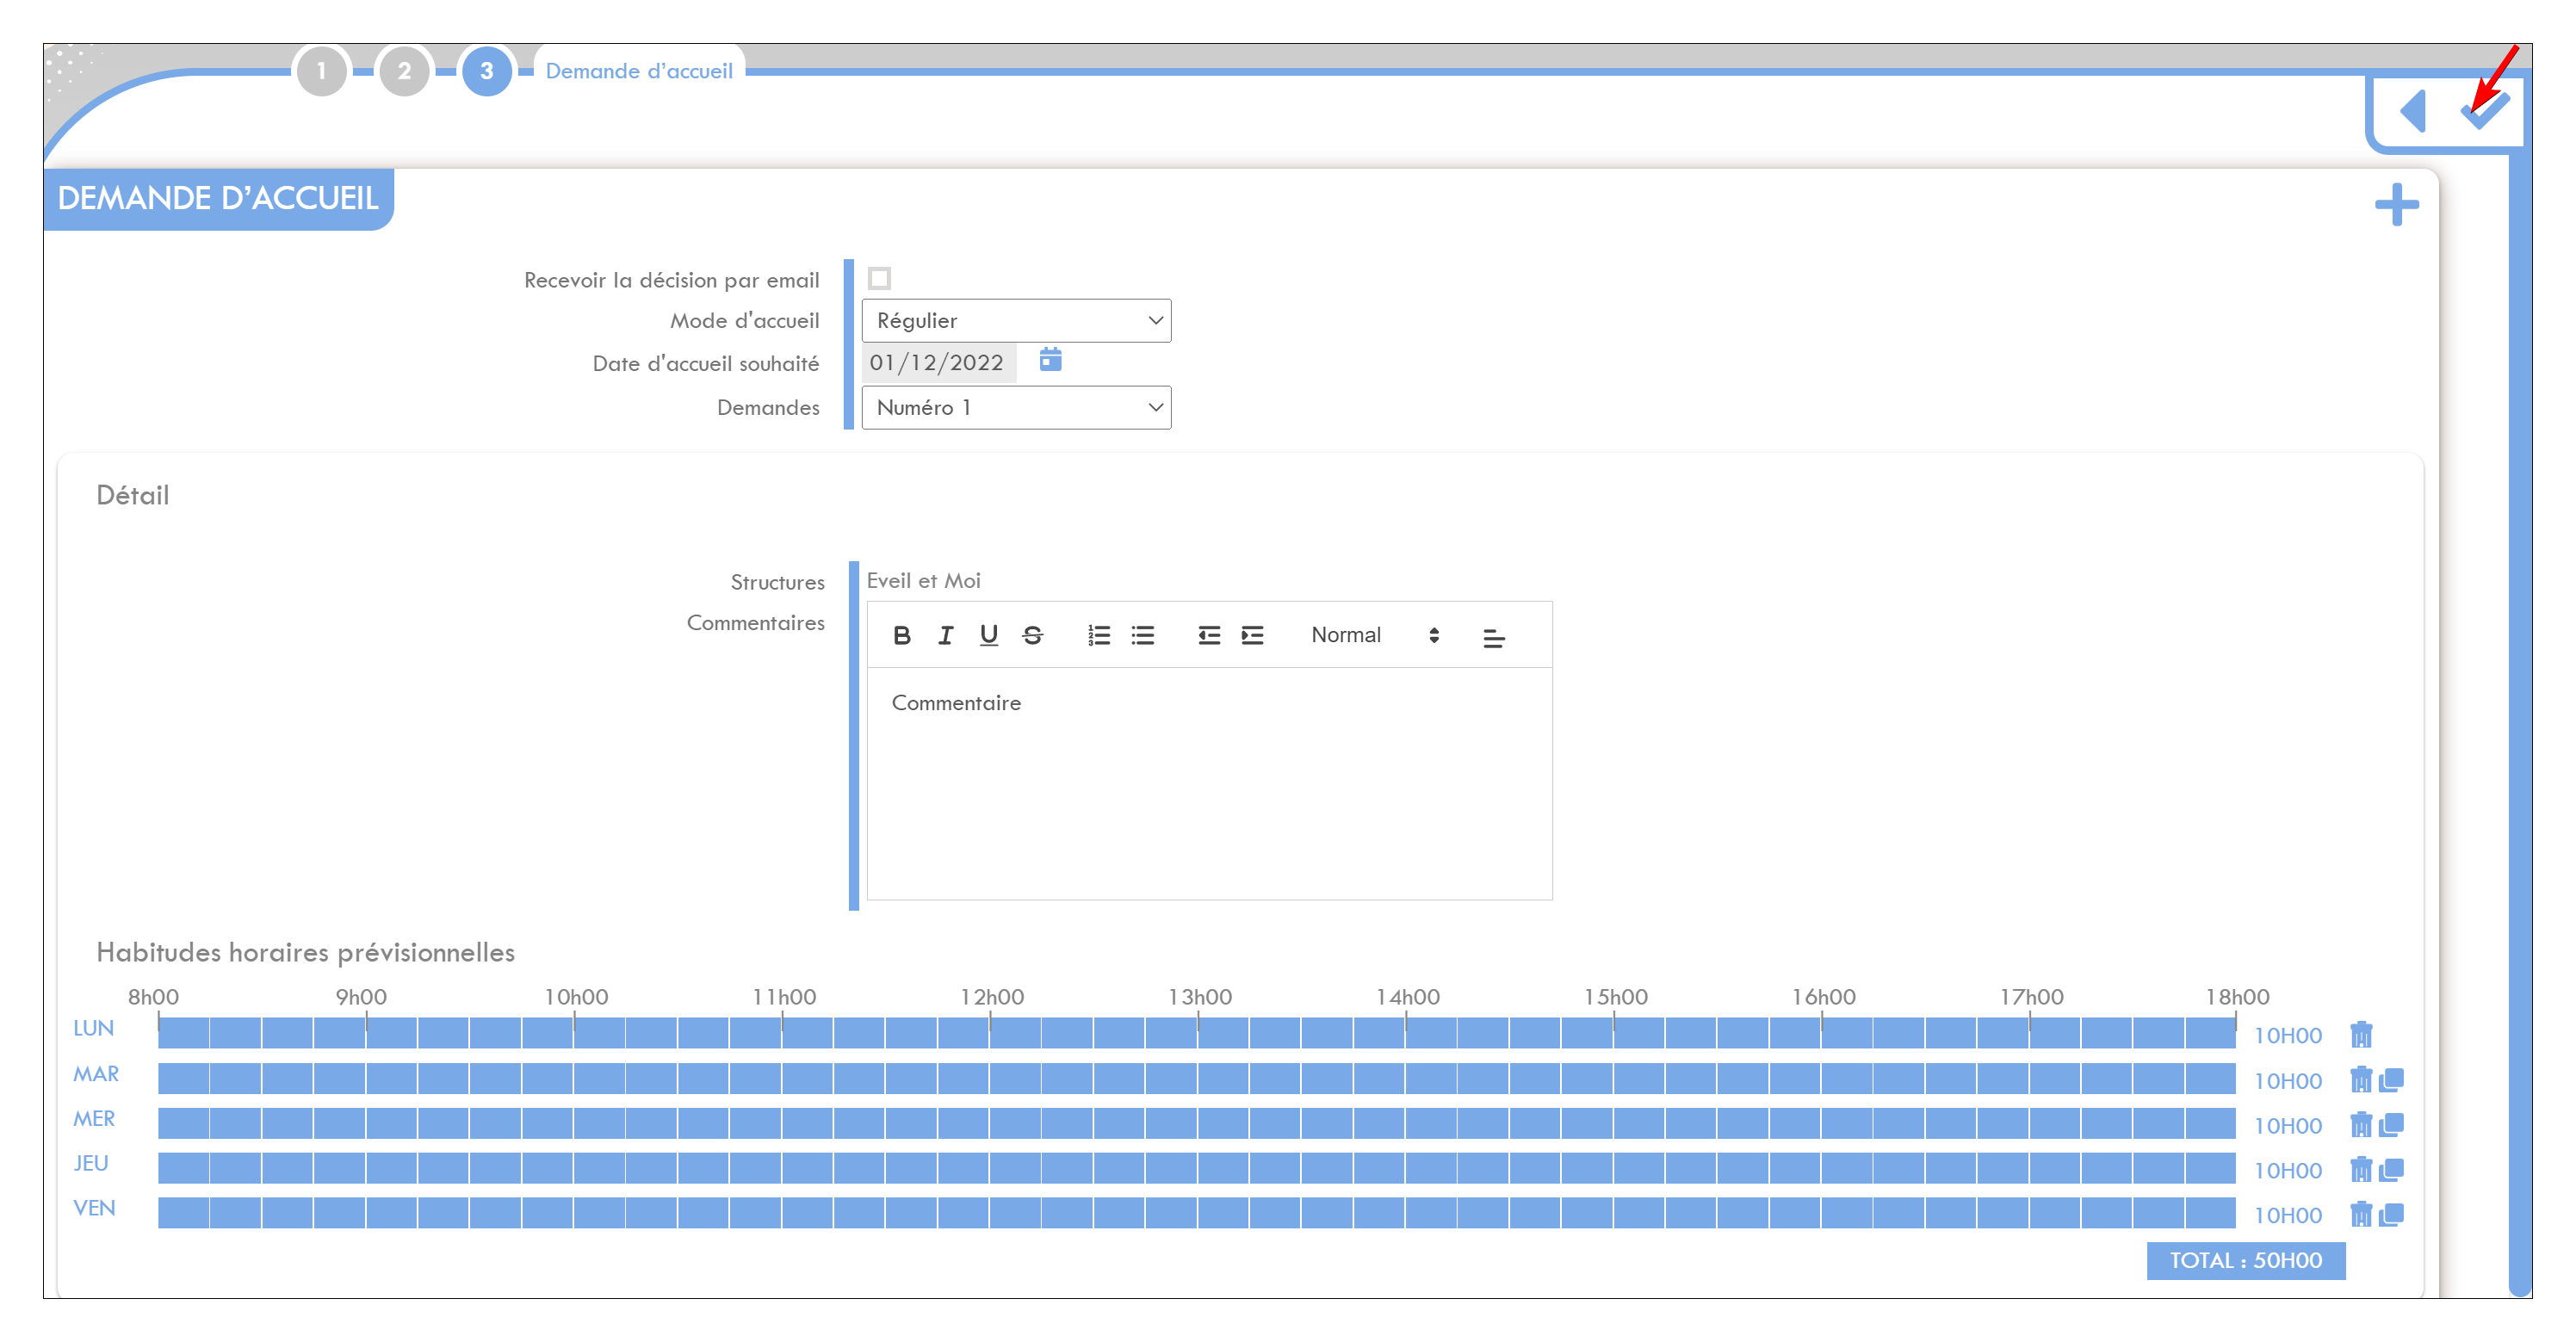Copy schedule onto the MER row
Image resolution: width=2576 pixels, height=1342 pixels.
[2392, 1124]
